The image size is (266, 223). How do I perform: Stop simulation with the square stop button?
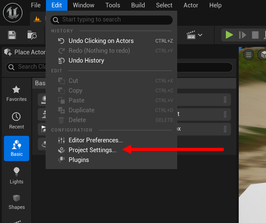point(255,35)
